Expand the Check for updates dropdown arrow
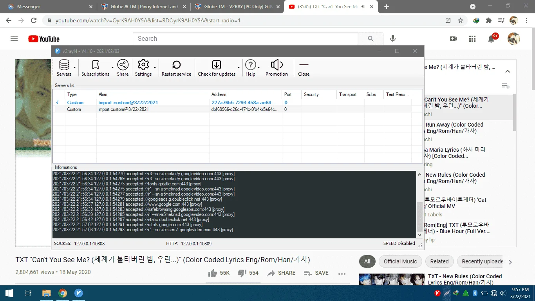Image resolution: width=535 pixels, height=301 pixels. click(x=239, y=68)
